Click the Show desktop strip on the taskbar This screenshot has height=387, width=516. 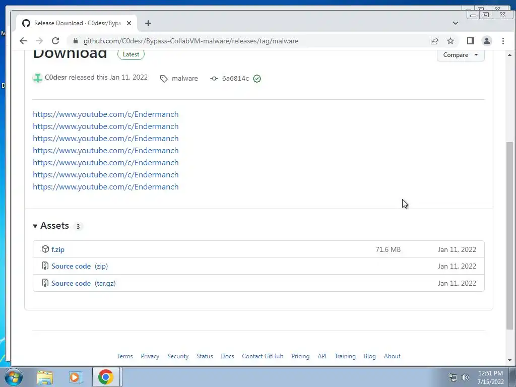512,377
